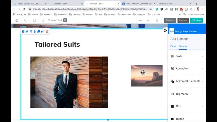The width and height of the screenshot is (217, 122).
Task: Bookmark page with star icon
Action: point(151,9)
